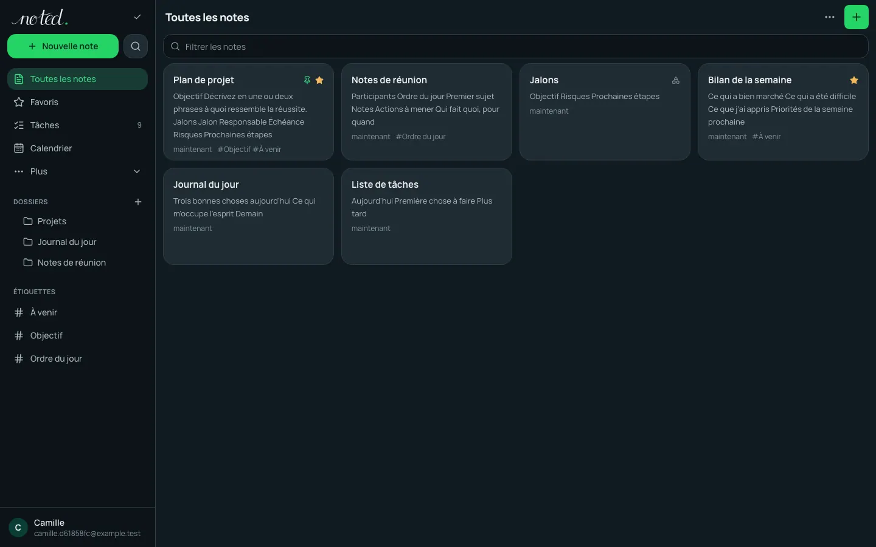Viewport: 876px width, 547px height.
Task: Open the Journal du jour note card
Action: (248, 216)
